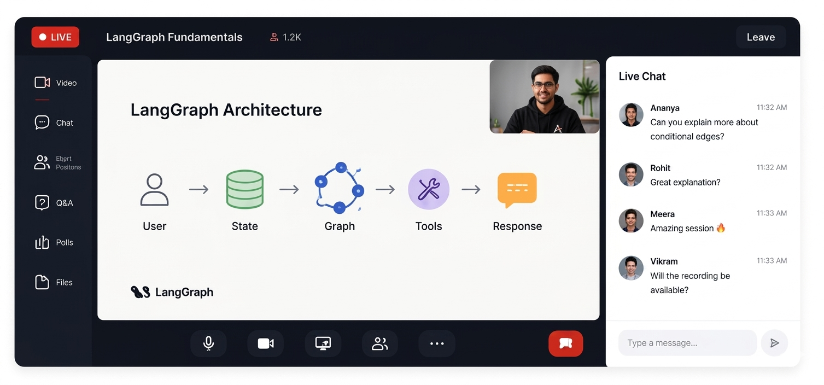This screenshot has height=385, width=824.
Task: Click the timestamp on Ananya's message
Action: (x=772, y=107)
